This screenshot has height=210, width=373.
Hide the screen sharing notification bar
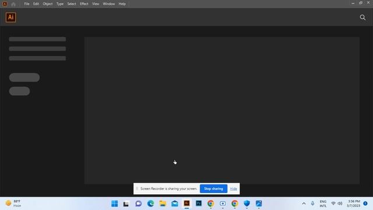(x=233, y=188)
